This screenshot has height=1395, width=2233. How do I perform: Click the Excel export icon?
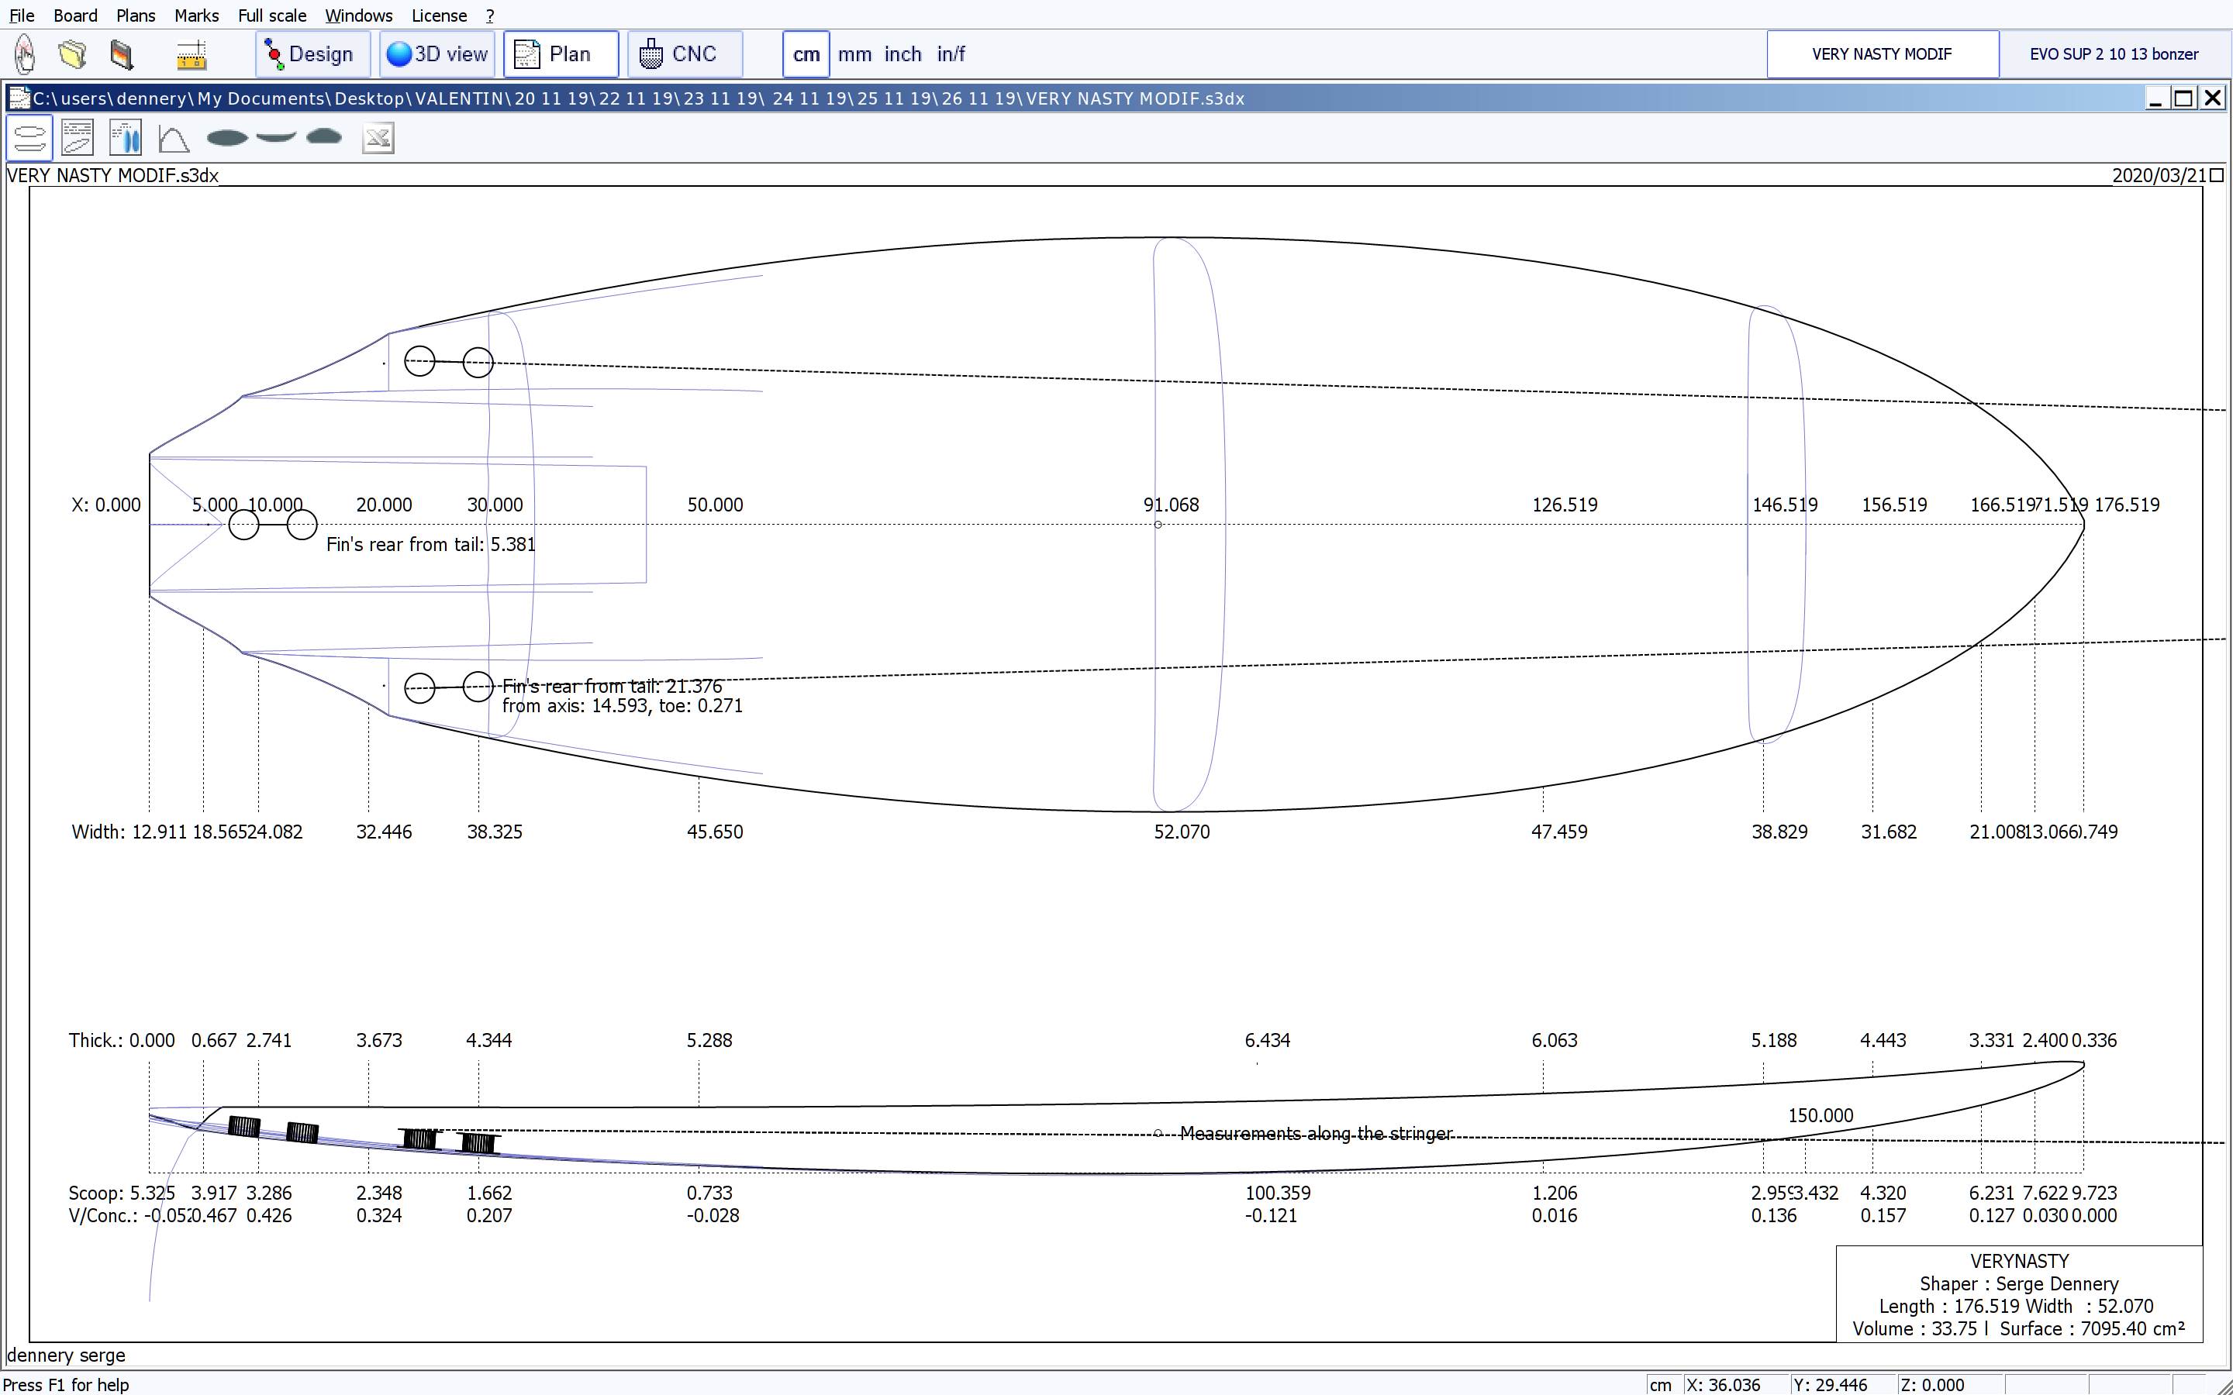378,139
